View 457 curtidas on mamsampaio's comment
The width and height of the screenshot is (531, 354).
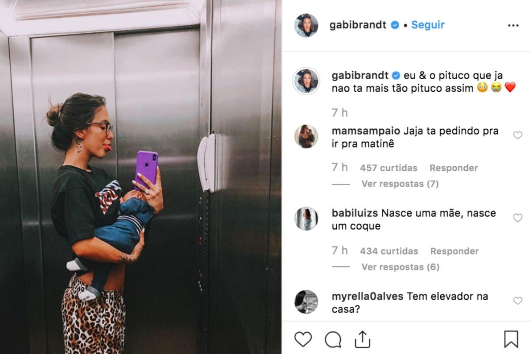tap(389, 168)
